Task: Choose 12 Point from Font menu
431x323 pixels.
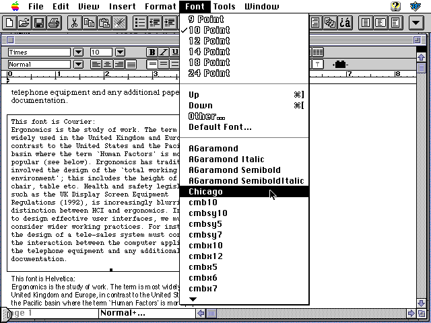Action: (244, 40)
